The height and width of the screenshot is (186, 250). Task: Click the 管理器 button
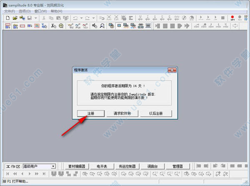[x=177, y=166]
